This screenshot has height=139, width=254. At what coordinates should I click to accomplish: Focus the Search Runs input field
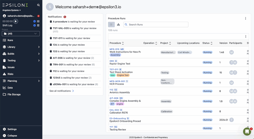156,25
